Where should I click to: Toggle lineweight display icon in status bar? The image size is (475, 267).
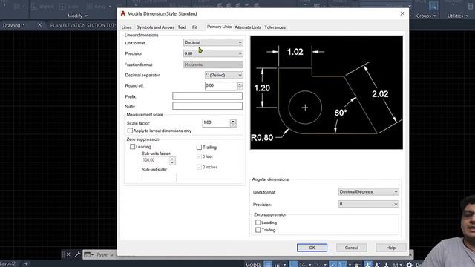[357, 265]
